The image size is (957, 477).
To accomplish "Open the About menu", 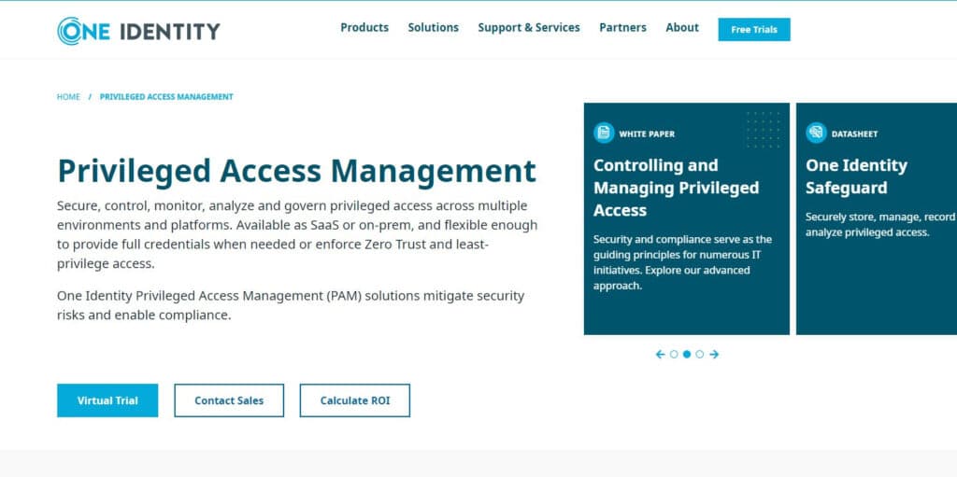I will [x=682, y=27].
